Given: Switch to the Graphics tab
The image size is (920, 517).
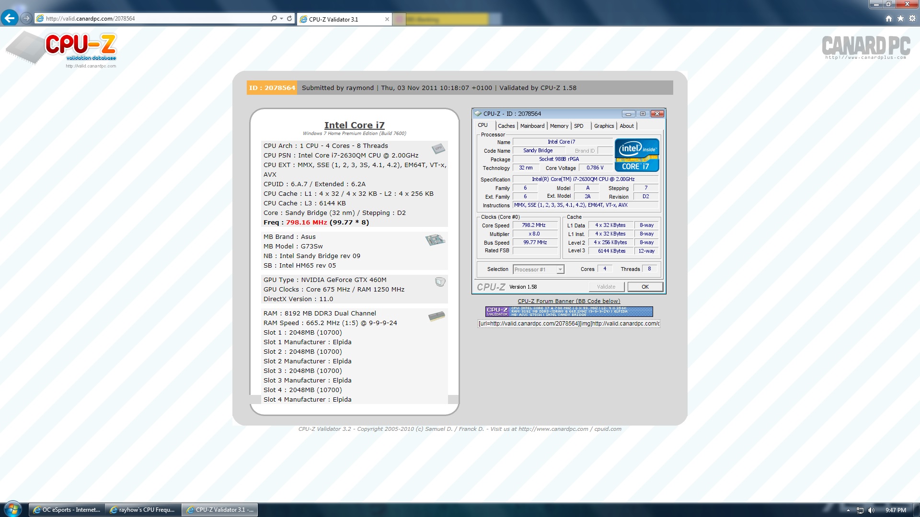Looking at the screenshot, I should pyautogui.click(x=604, y=126).
